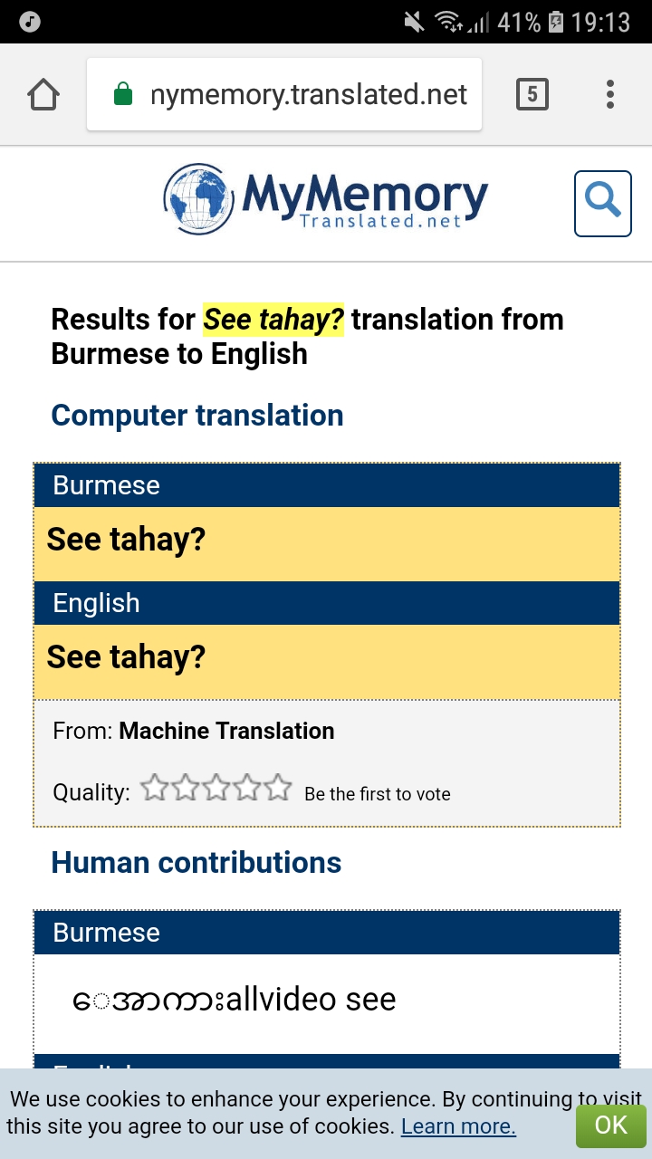Click the Learn more cookies link
The width and height of the screenshot is (652, 1159).
[458, 1126]
